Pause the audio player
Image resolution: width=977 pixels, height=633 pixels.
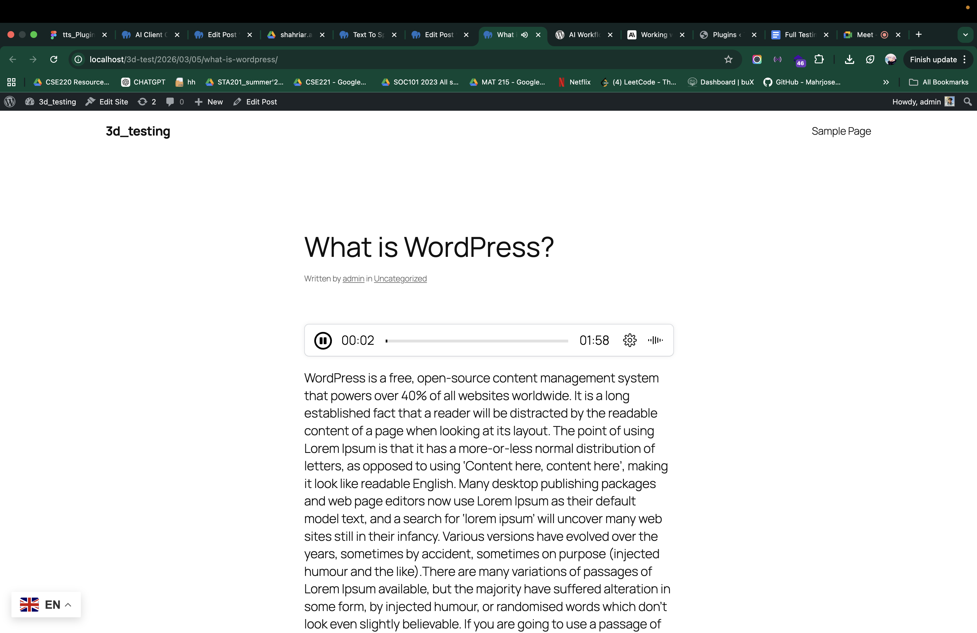pyautogui.click(x=323, y=340)
